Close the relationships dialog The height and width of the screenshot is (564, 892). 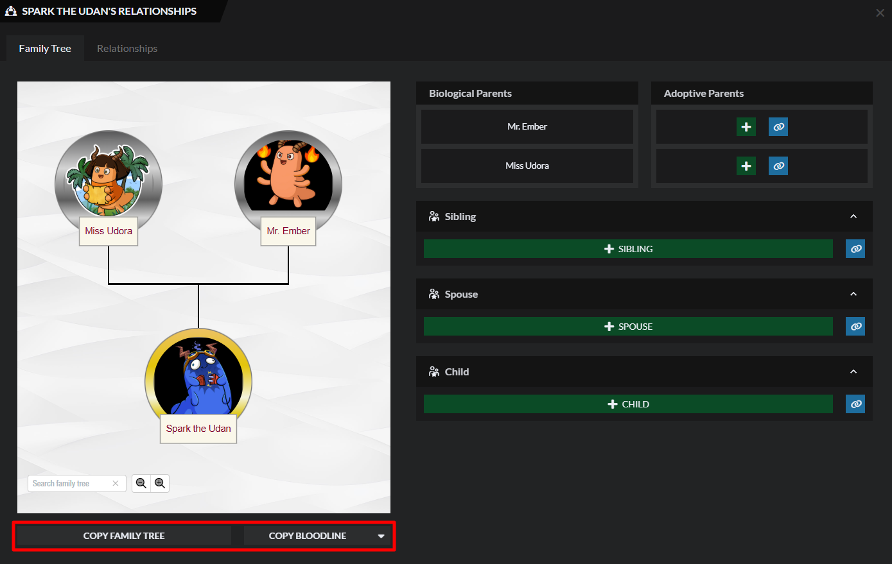[x=880, y=13]
